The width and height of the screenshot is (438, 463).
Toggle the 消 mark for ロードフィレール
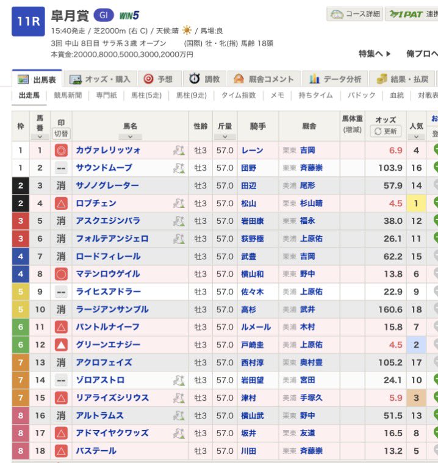click(x=61, y=257)
